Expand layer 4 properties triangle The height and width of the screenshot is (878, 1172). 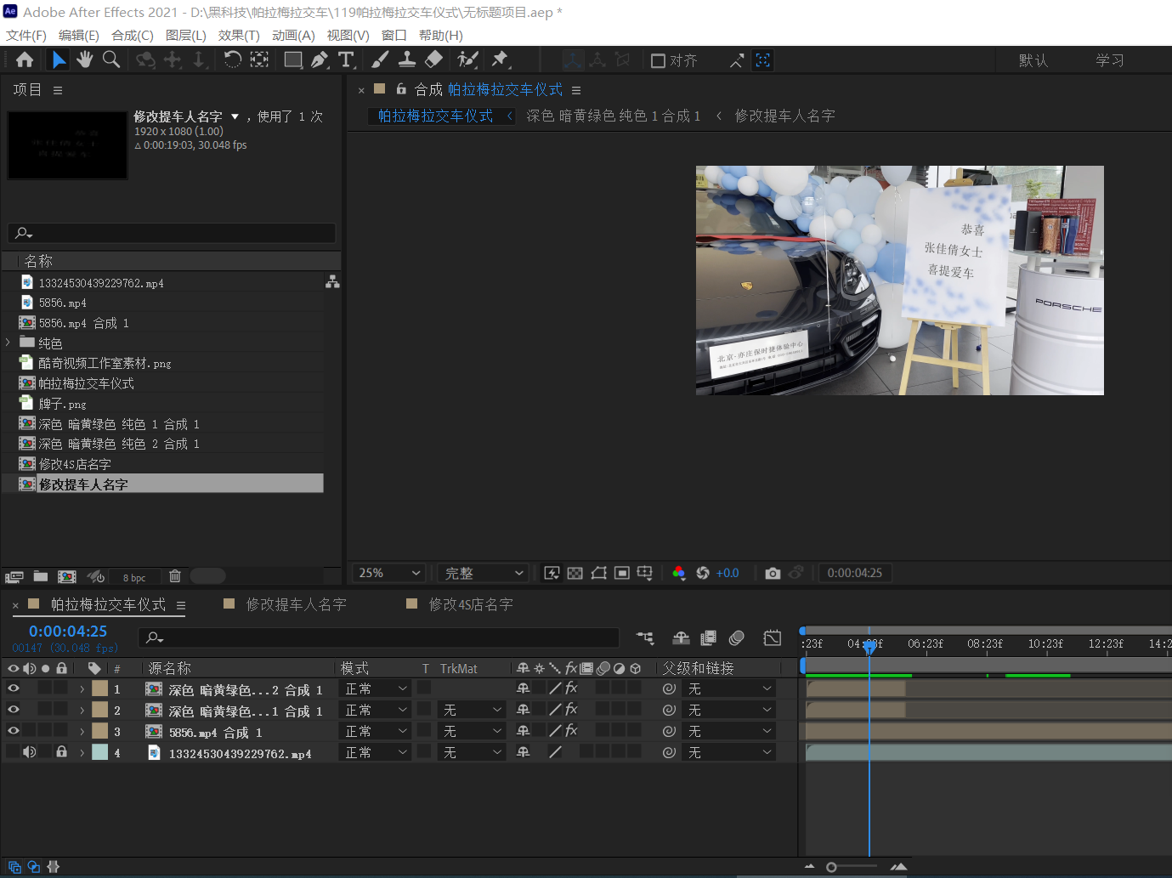point(82,753)
